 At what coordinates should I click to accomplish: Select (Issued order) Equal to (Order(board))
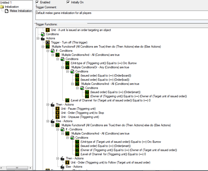pos(106,76)
